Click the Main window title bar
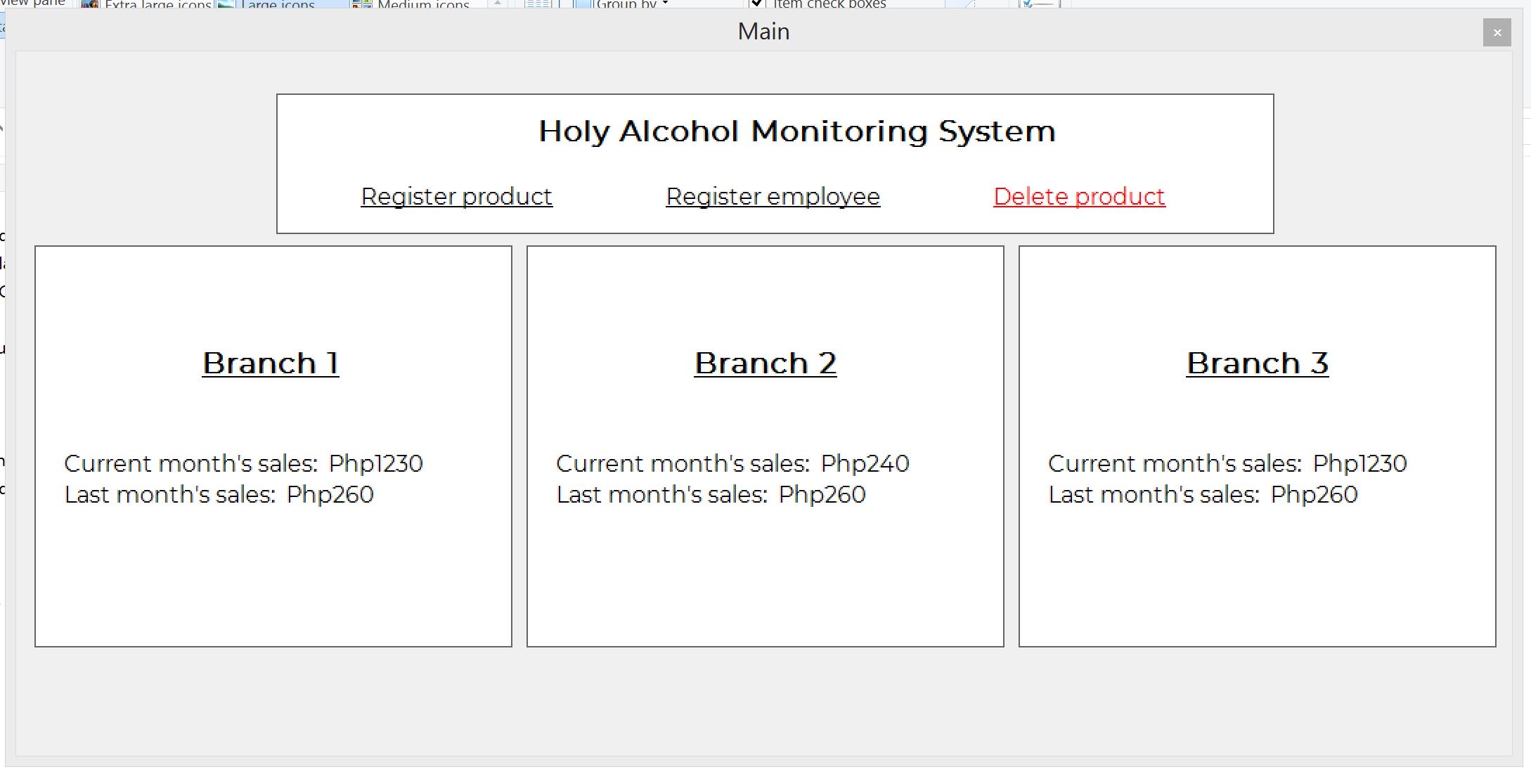The height and width of the screenshot is (774, 1531). point(763,31)
